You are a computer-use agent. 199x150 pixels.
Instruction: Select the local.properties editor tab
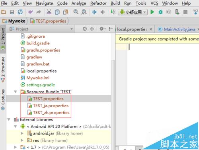point(132,29)
